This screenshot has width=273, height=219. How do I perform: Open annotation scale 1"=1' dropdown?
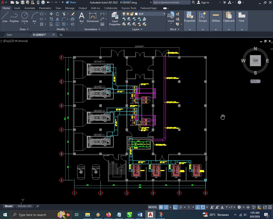231,207
